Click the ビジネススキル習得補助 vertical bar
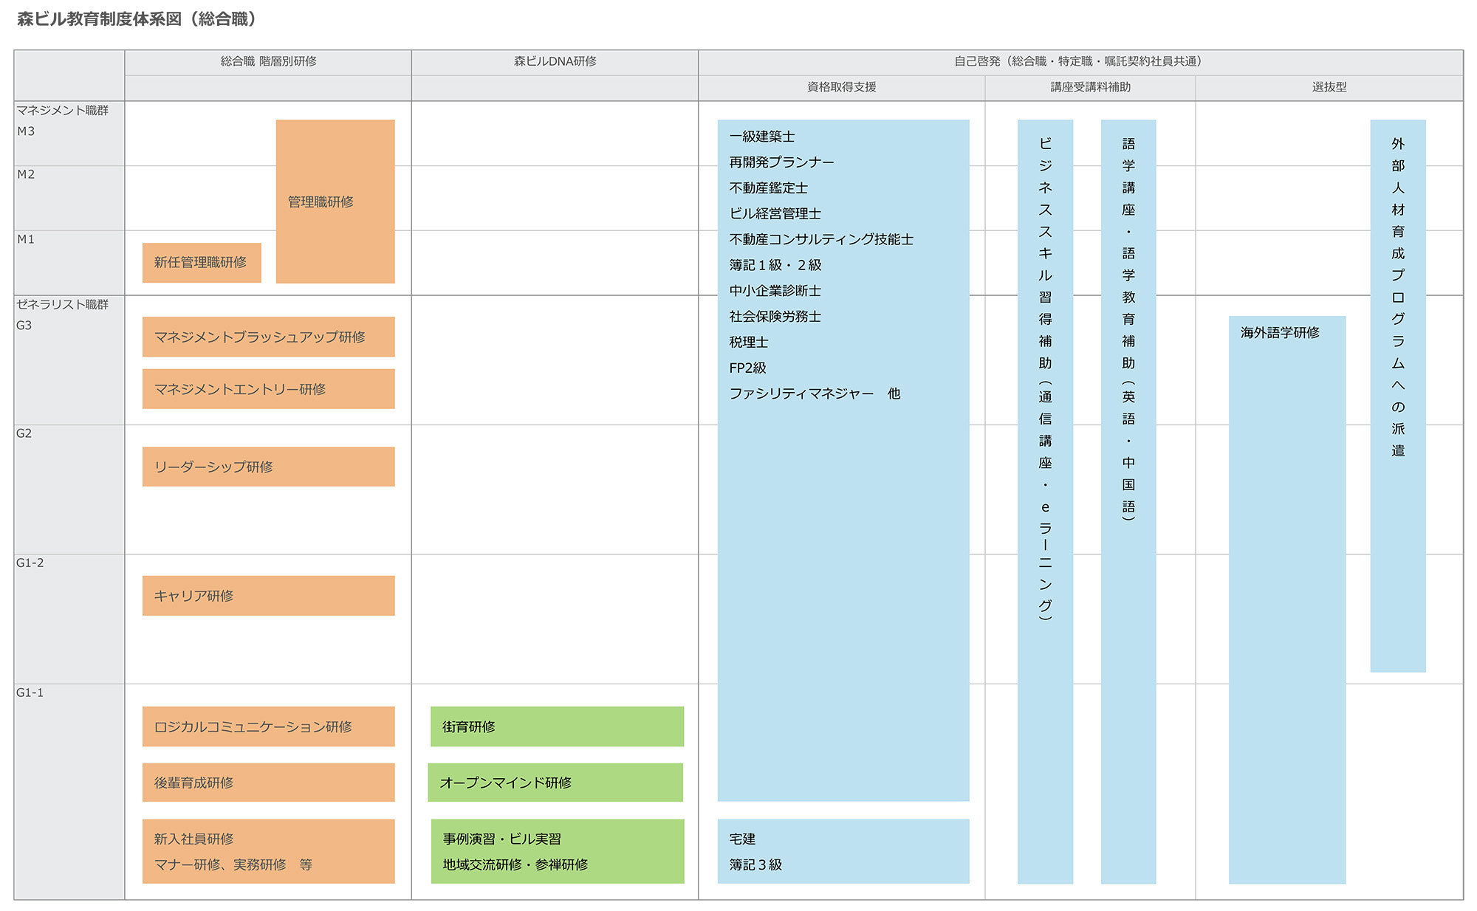Screen dimensions: 1477x911 (1044, 502)
